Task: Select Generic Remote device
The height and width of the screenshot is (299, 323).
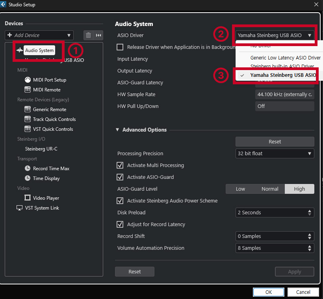Action: 50,109
